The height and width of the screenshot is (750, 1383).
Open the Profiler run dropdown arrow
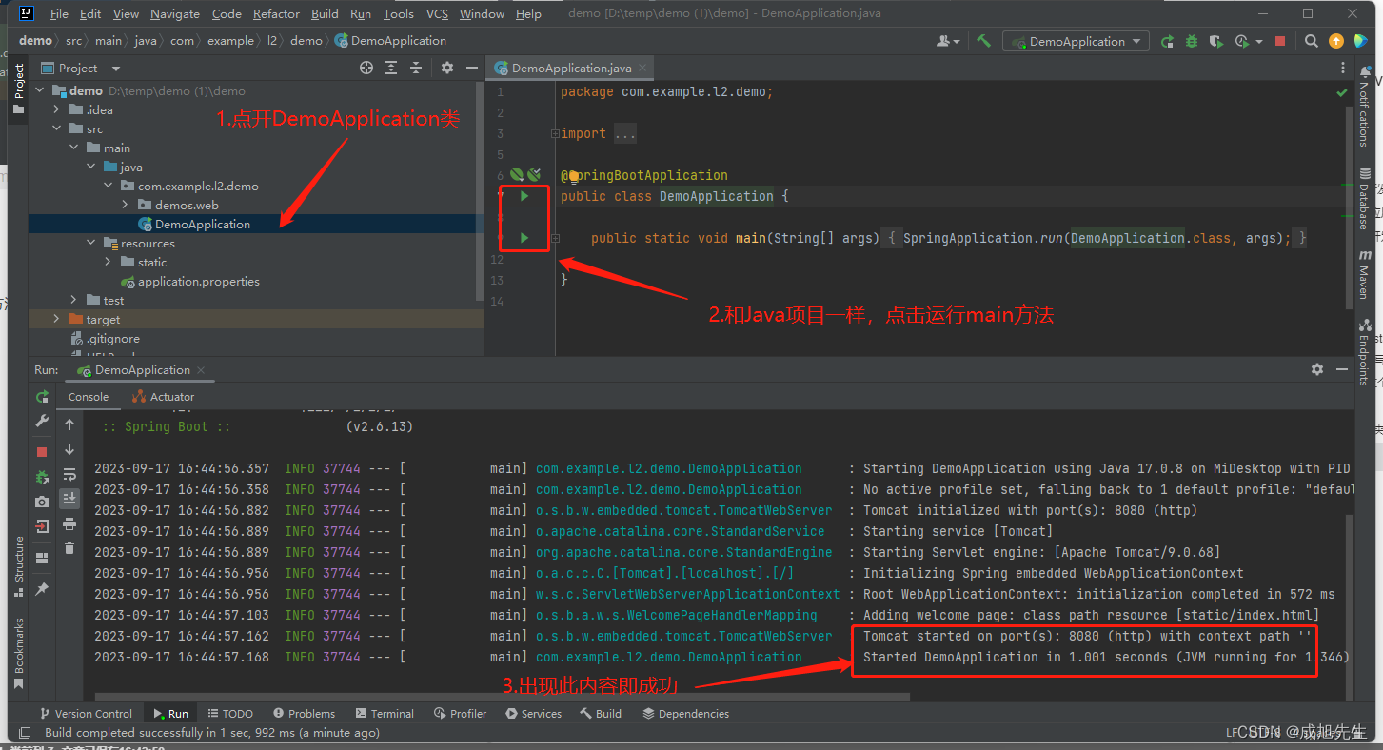coord(1259,41)
